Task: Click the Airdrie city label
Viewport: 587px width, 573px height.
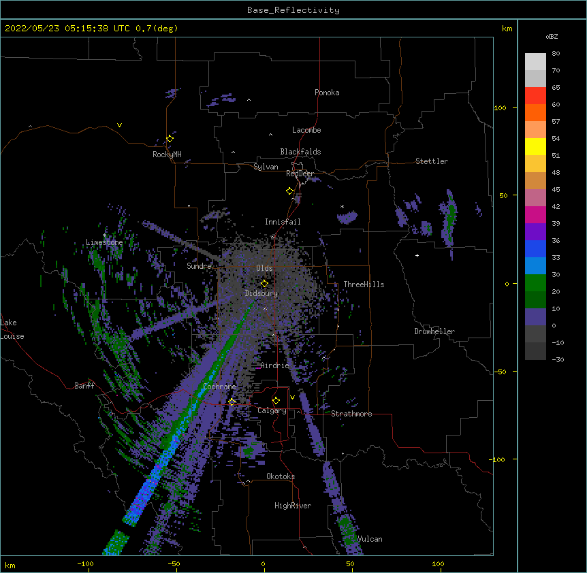Action: click(274, 365)
